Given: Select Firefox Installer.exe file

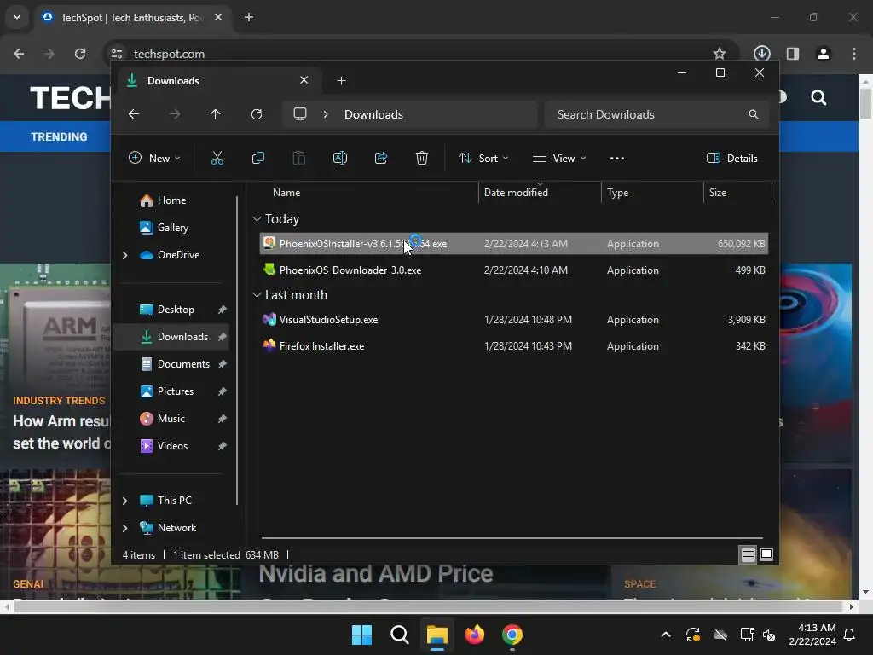Looking at the screenshot, I should point(513,346).
